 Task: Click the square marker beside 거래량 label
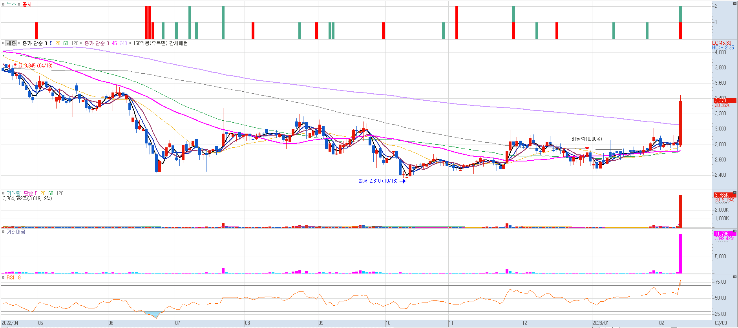pyautogui.click(x=3, y=193)
